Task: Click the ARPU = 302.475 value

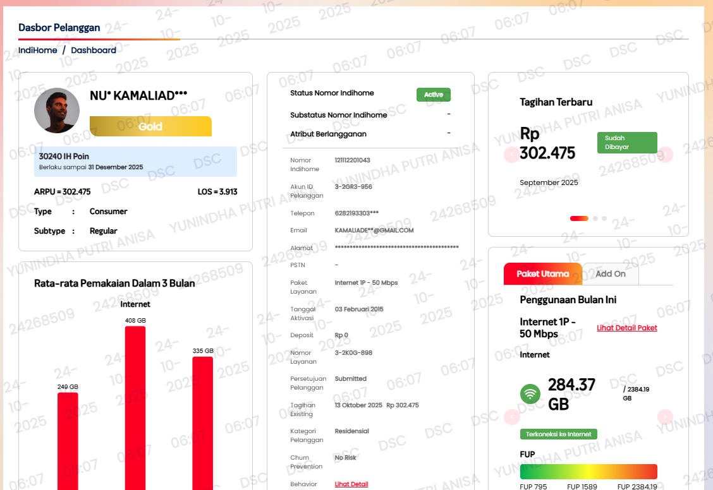Action: tap(63, 191)
